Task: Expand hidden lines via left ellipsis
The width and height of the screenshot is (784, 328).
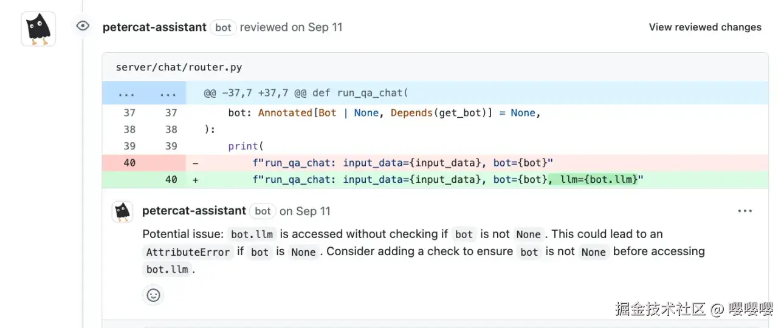Action: point(126,94)
